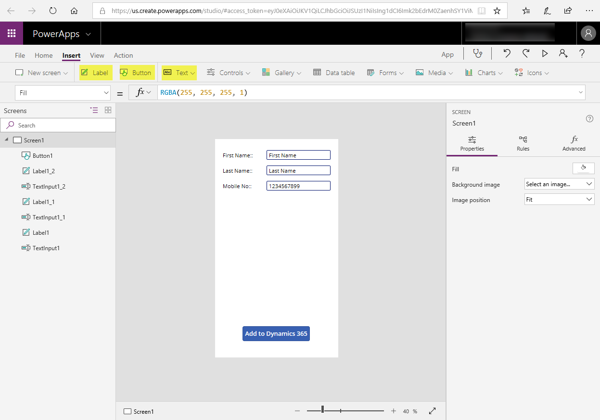The width and height of the screenshot is (600, 420).
Task: Select Button1 in the tree view
Action: [42, 156]
